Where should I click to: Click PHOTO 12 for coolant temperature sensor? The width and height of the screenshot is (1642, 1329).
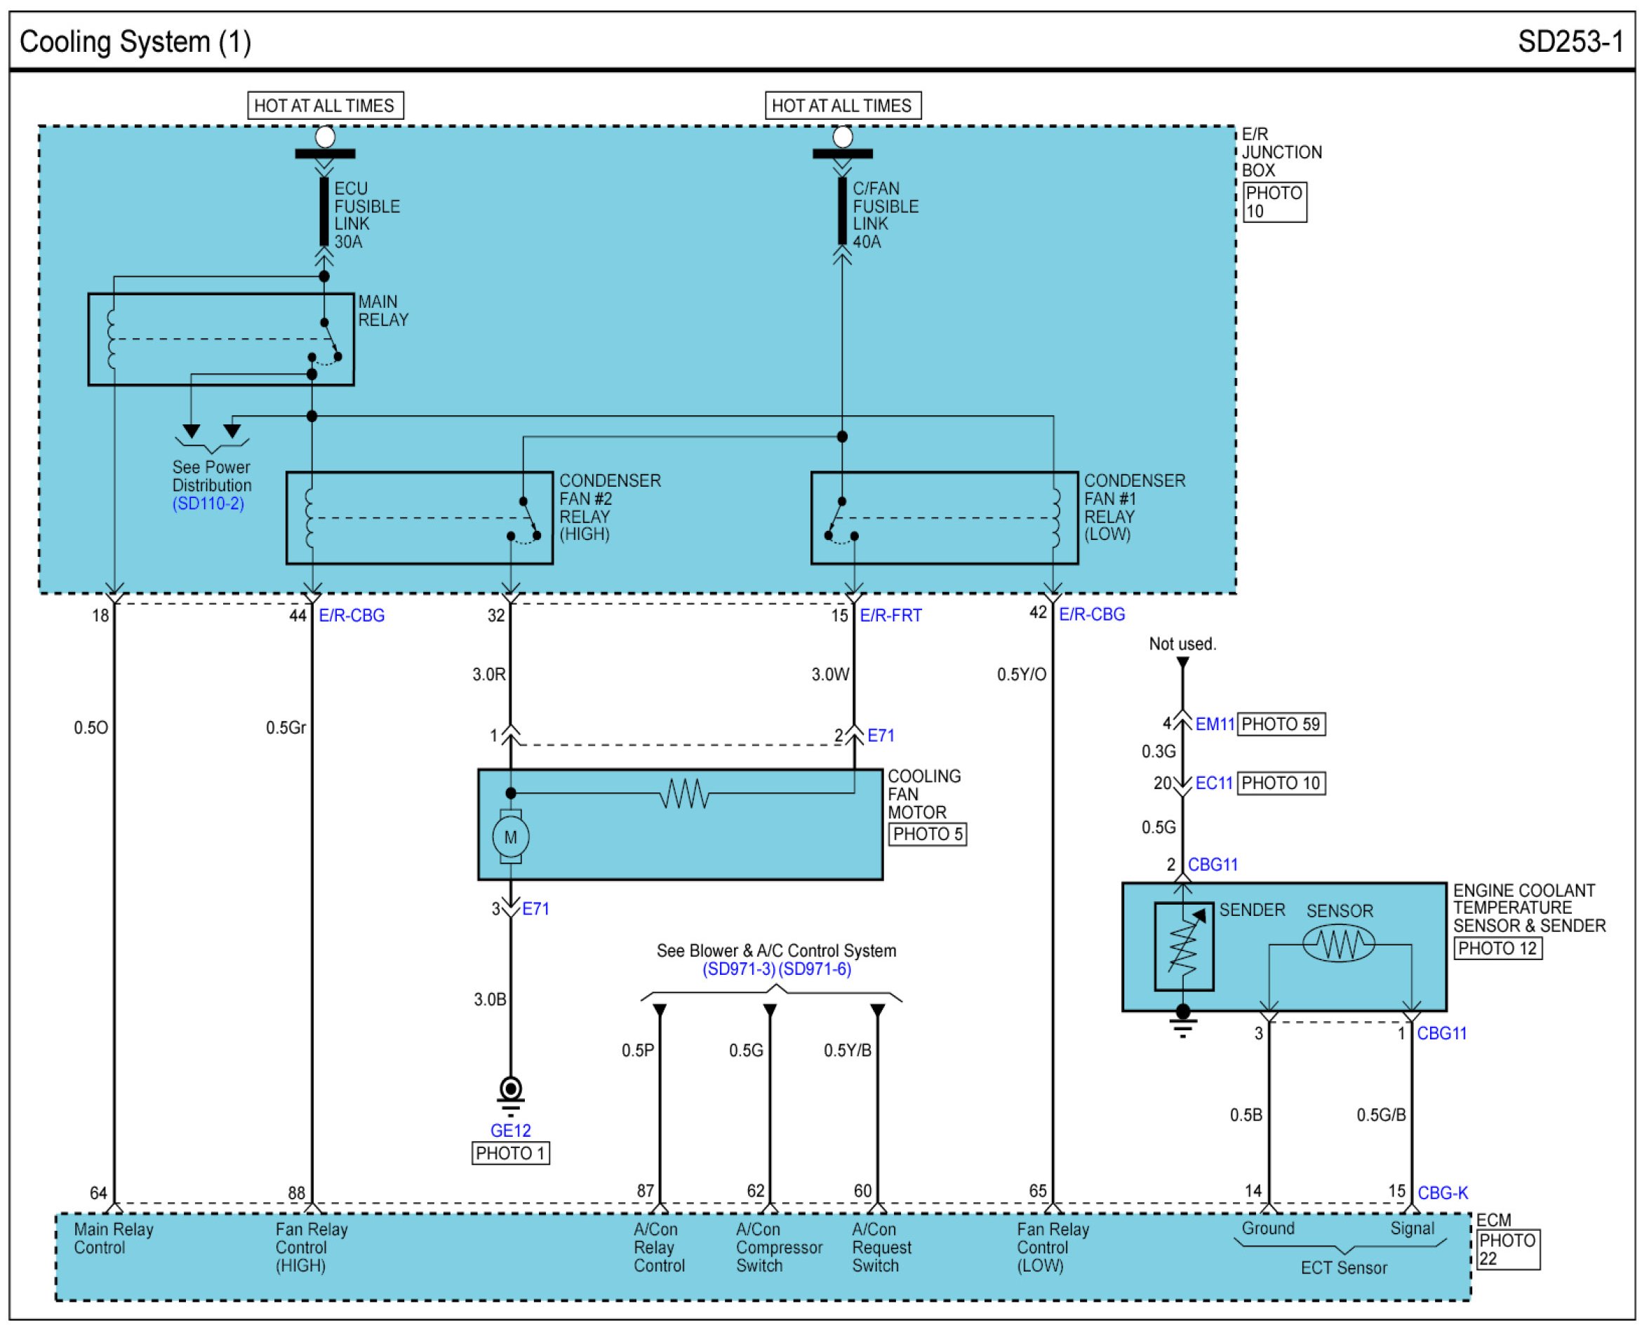pos(1497,947)
